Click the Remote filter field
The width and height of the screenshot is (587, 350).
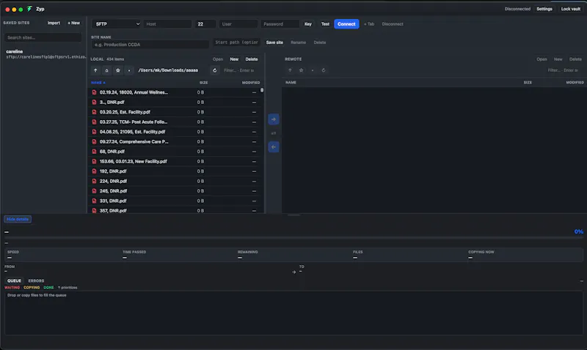pos(563,70)
